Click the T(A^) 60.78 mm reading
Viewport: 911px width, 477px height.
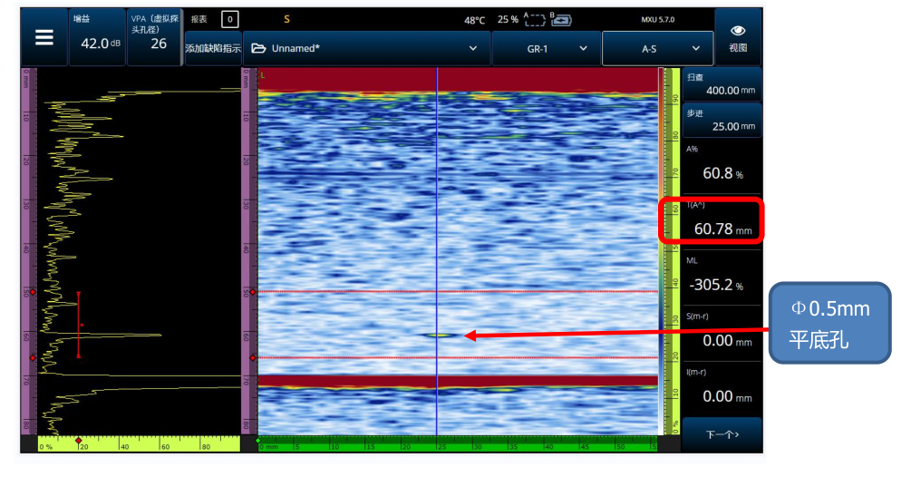[x=722, y=220]
